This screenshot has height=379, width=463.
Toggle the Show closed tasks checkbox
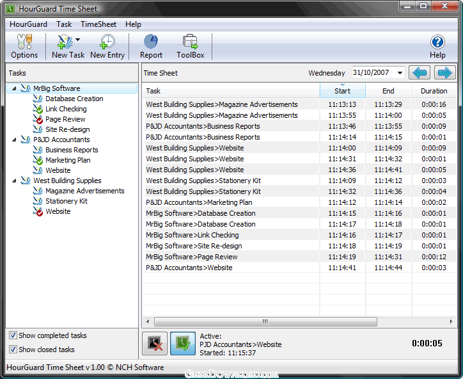pyautogui.click(x=13, y=349)
